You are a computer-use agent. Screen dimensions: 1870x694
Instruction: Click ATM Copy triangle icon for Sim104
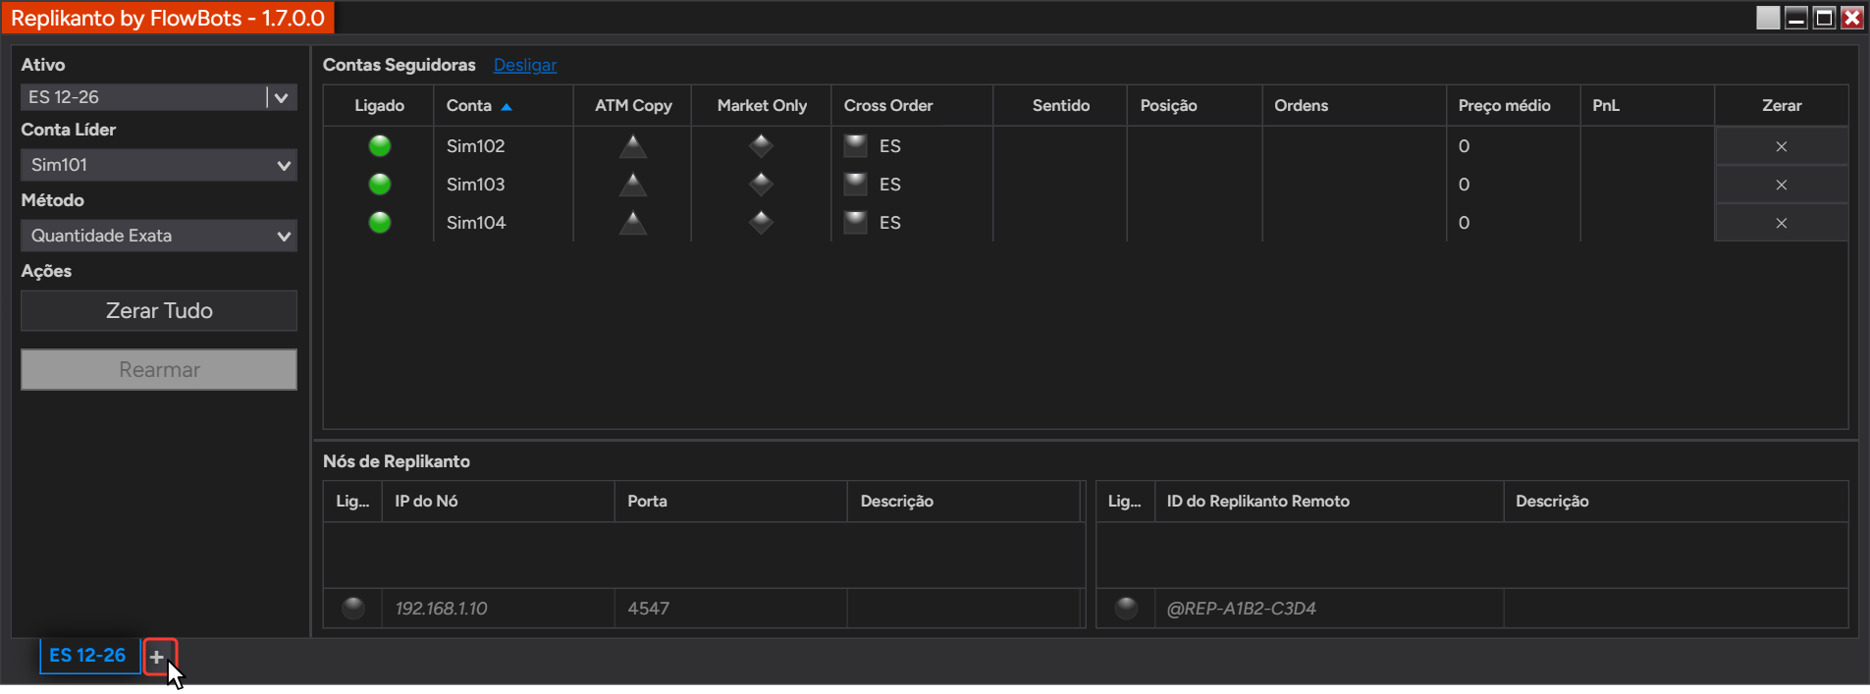point(633,223)
